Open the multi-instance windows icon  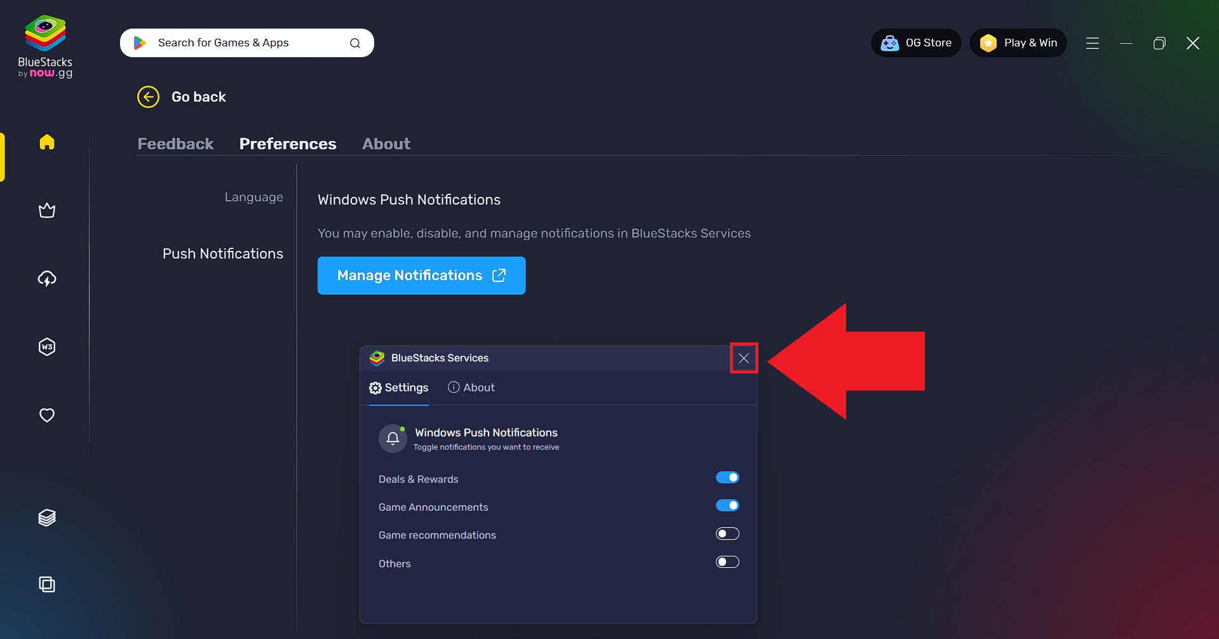47,584
